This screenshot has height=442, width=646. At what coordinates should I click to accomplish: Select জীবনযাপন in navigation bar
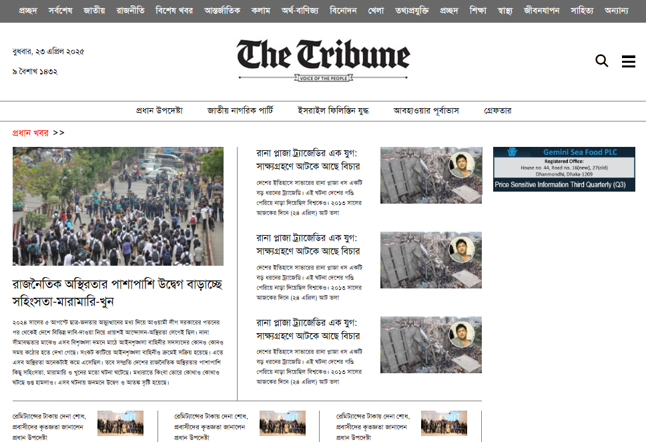[x=542, y=11]
